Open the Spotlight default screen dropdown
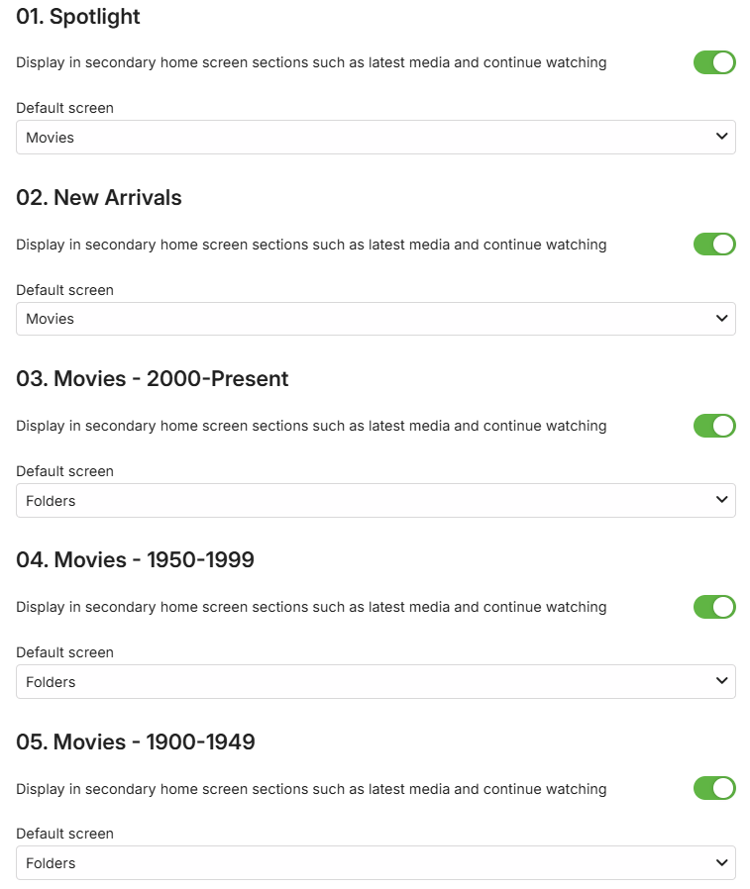 [x=375, y=138]
